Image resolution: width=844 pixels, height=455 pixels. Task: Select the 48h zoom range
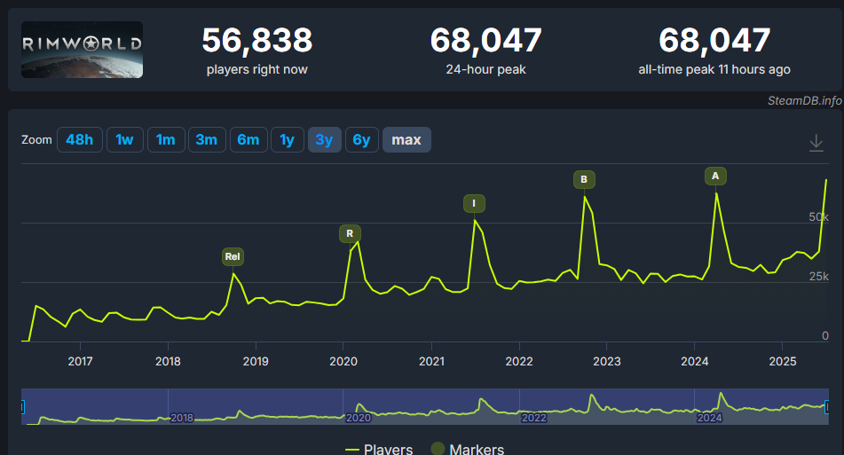pyautogui.click(x=79, y=140)
